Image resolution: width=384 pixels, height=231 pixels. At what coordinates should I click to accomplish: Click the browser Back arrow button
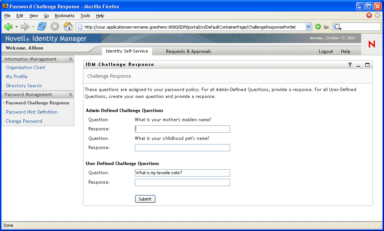click(x=8, y=27)
